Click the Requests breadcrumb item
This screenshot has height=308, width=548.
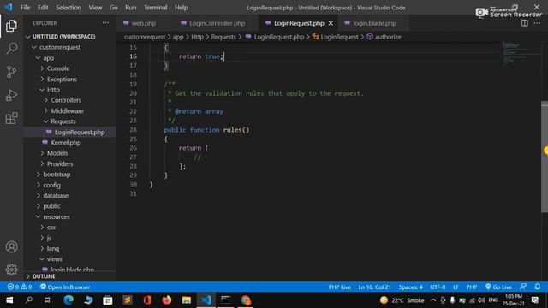point(223,37)
